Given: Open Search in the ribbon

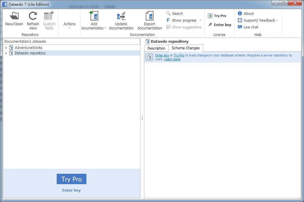Looking at the screenshot, I should click(175, 13).
